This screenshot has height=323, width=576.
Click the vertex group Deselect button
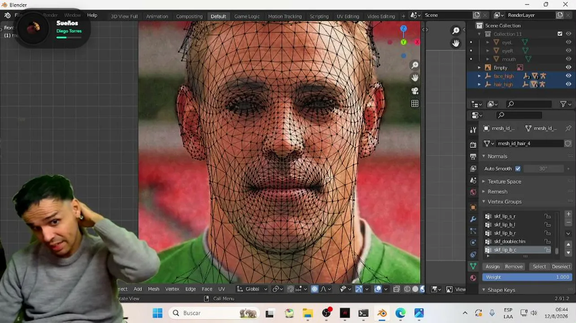point(561,266)
